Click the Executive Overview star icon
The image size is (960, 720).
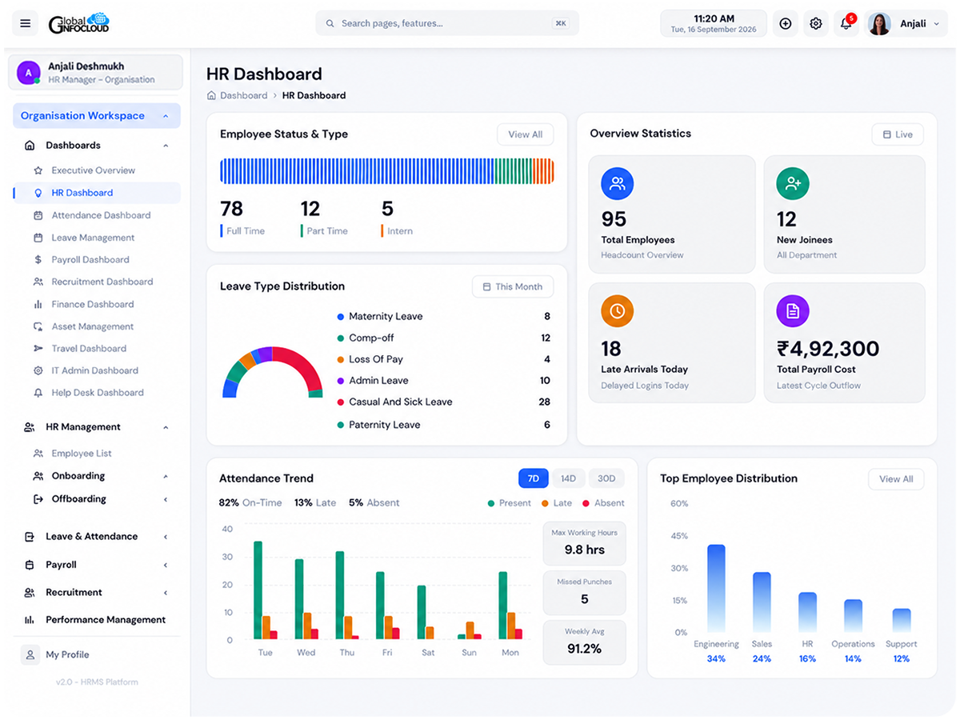[x=38, y=170]
